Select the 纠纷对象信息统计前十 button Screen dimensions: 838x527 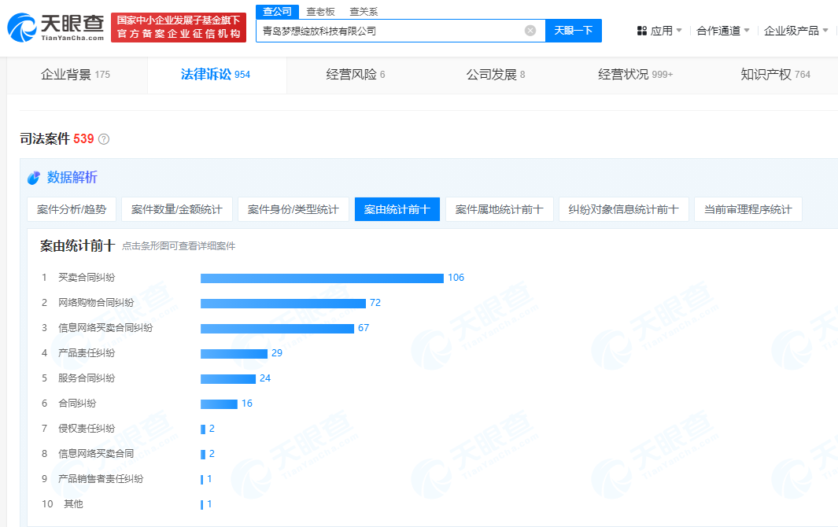(624, 209)
